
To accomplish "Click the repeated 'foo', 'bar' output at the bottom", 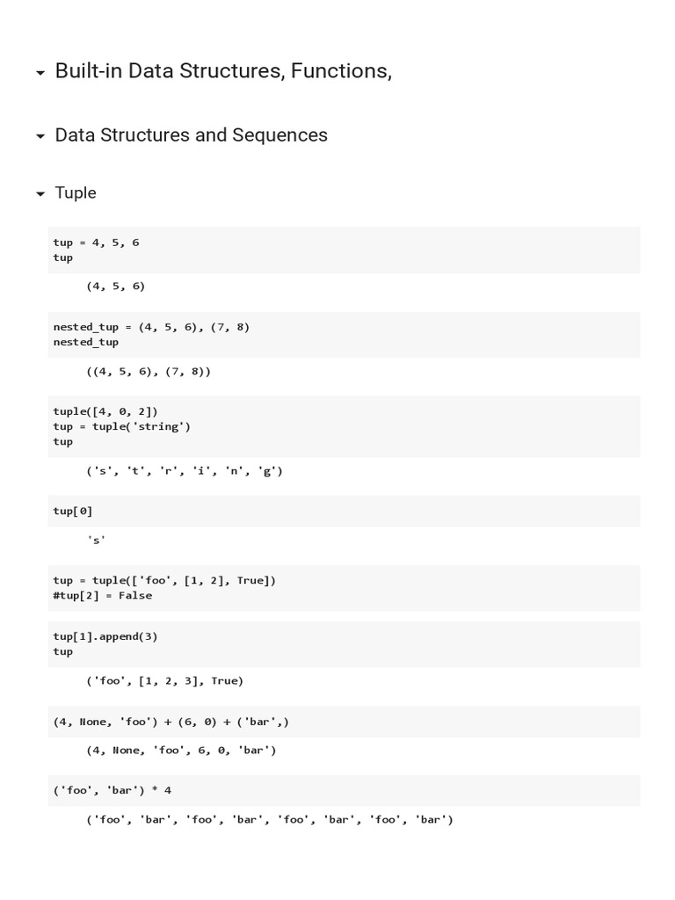I will pos(269,820).
